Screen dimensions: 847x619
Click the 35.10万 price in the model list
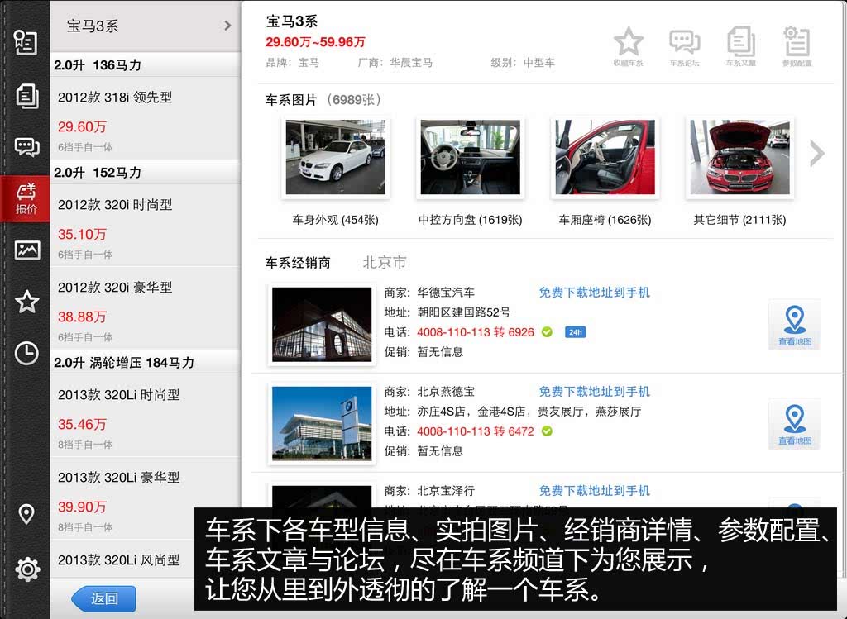82,234
